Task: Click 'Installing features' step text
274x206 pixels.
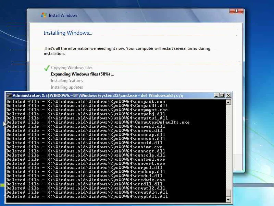Action: pyautogui.click(x=67, y=81)
